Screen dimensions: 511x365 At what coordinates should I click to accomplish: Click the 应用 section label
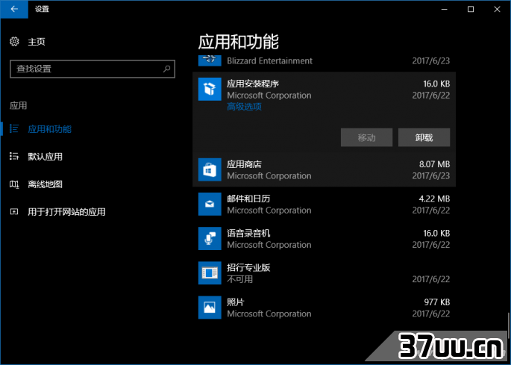click(18, 105)
